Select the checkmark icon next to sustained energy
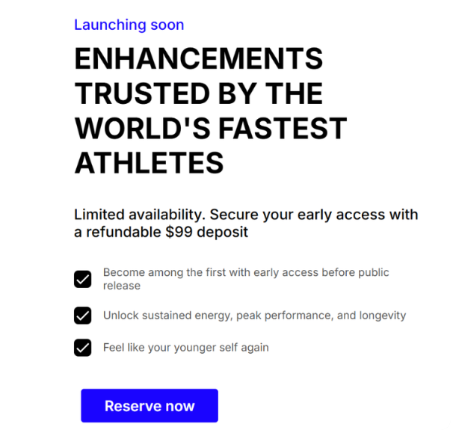Viewport: 465px width, 430px height. coord(83,316)
